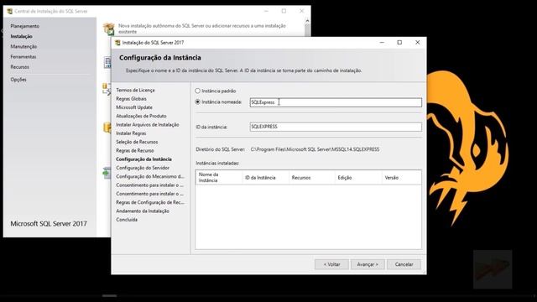Click Versão column header
This screenshot has width=537, height=302.
coord(401,177)
